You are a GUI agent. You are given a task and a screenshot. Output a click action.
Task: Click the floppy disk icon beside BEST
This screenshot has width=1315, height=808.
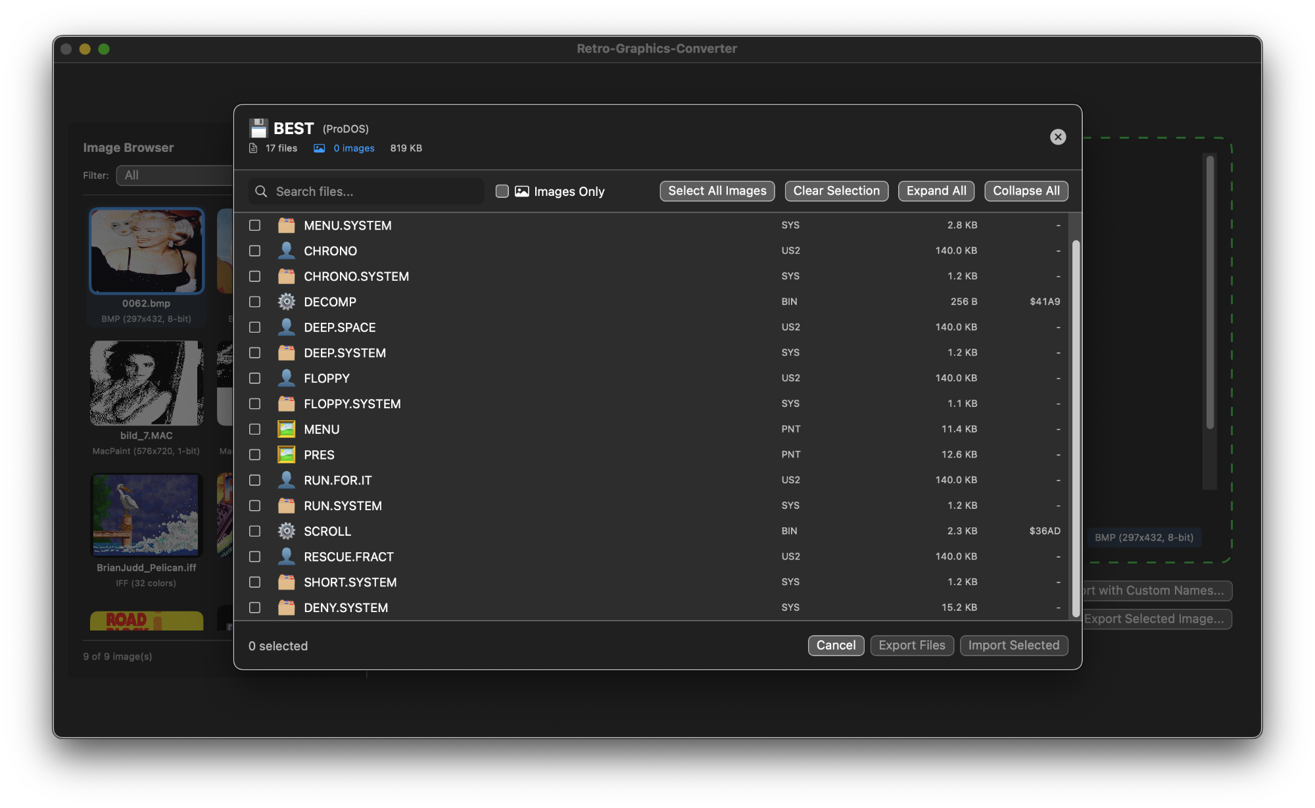pyautogui.click(x=258, y=128)
